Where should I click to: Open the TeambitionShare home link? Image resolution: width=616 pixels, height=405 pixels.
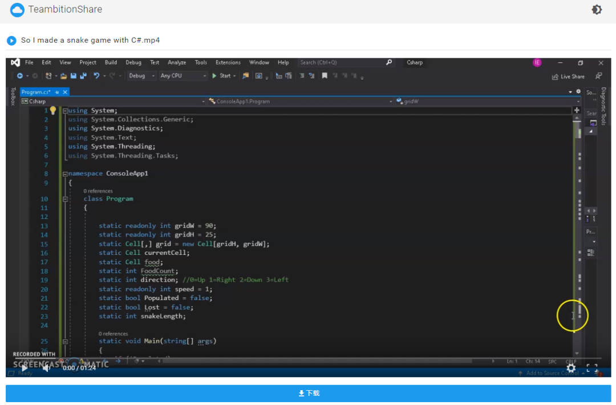[x=65, y=10]
